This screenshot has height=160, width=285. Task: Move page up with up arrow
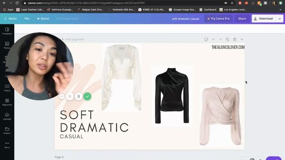[213, 40]
